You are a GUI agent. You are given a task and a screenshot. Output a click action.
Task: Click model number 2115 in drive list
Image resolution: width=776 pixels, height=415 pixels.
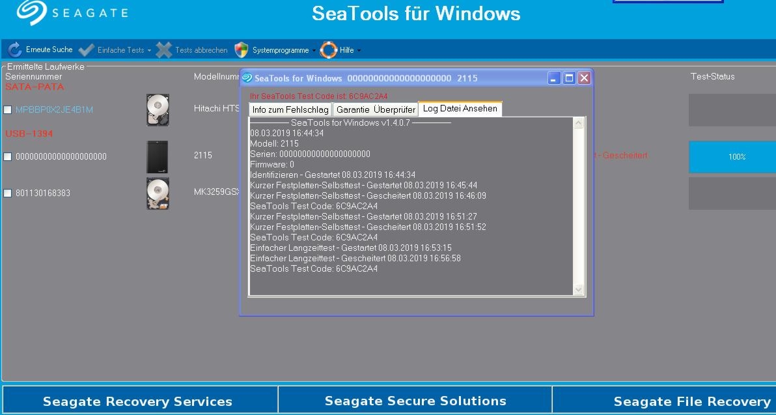coord(203,156)
